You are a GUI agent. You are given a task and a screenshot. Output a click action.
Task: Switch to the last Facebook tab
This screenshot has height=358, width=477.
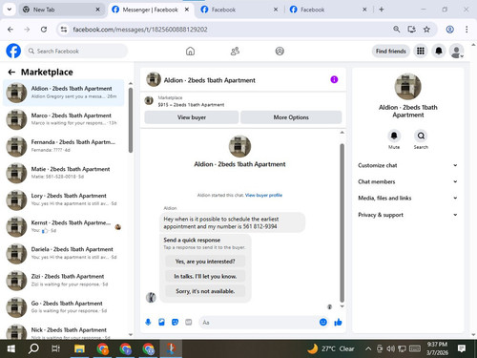(327, 10)
